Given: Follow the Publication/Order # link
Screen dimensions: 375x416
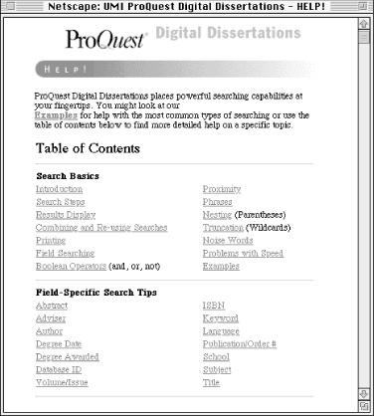Looking at the screenshot, I should pos(240,344).
